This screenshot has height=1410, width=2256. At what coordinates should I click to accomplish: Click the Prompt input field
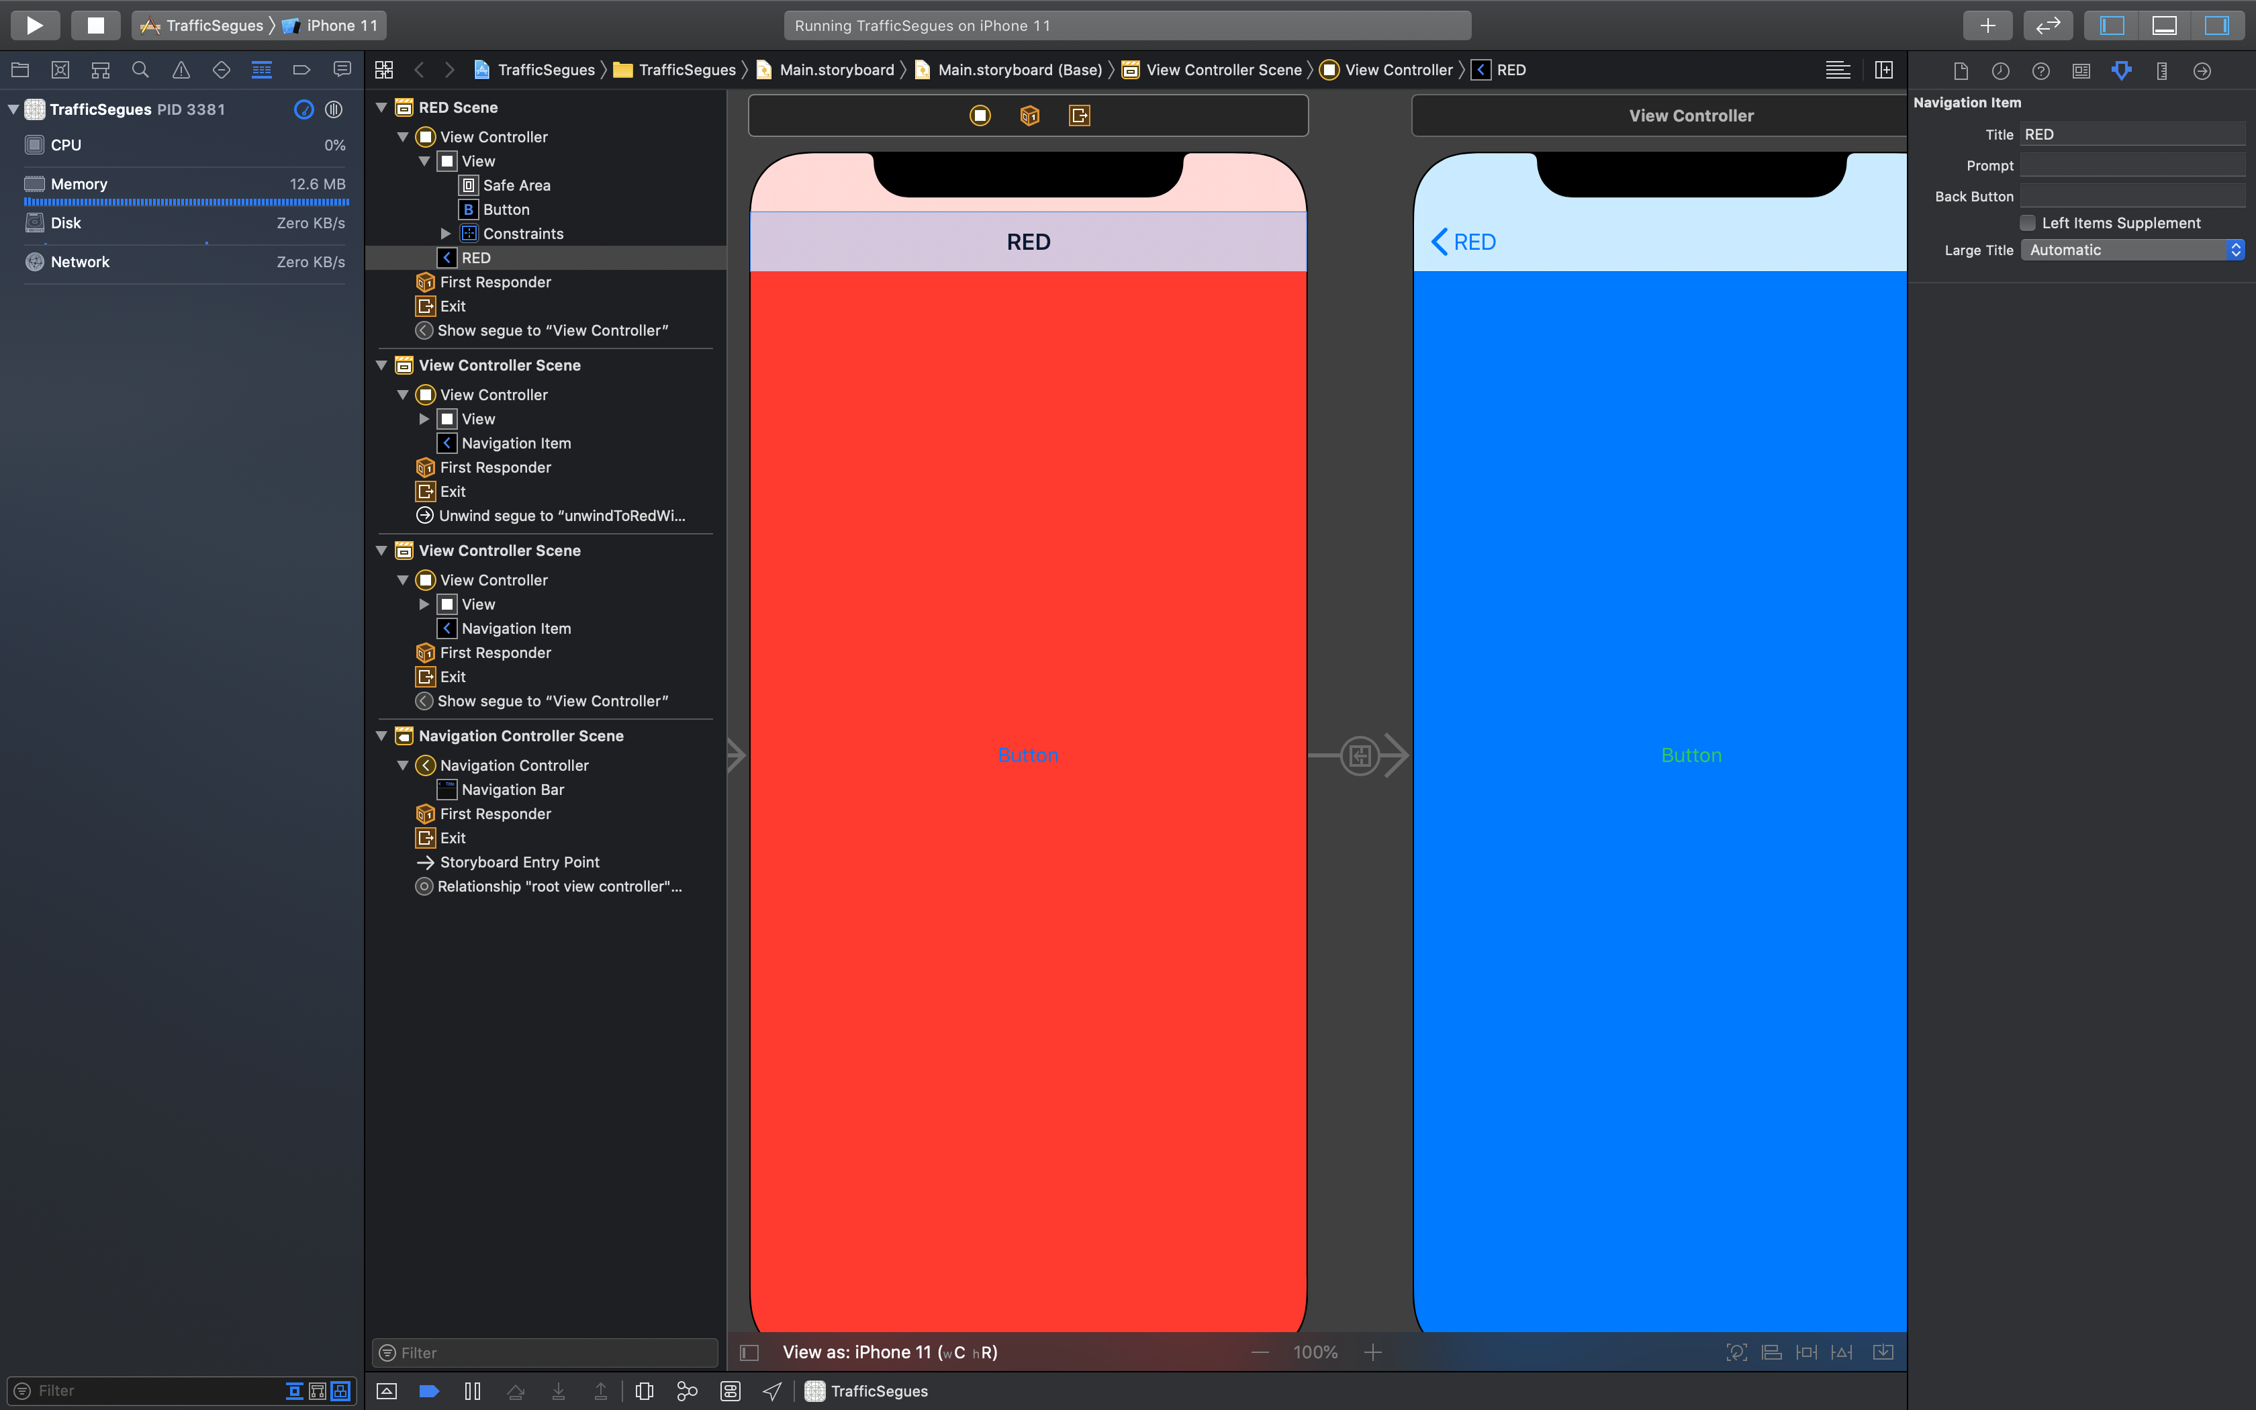click(x=2131, y=166)
